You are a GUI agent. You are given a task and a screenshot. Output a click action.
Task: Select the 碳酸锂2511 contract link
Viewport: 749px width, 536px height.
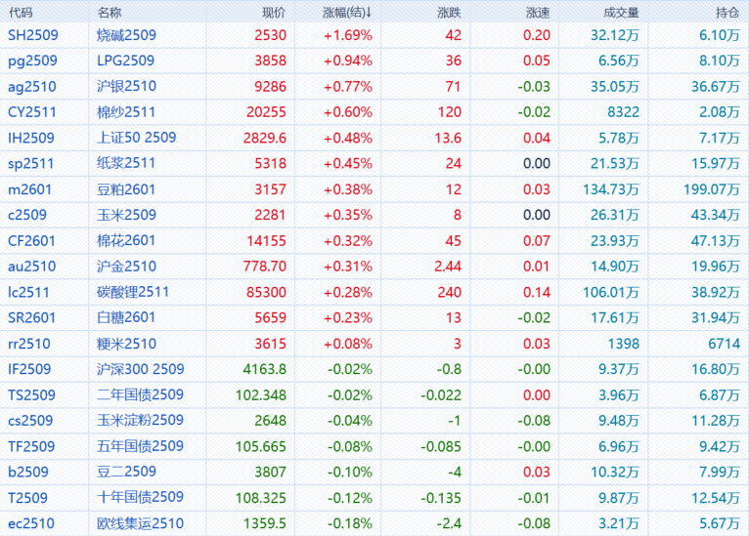[x=133, y=291]
